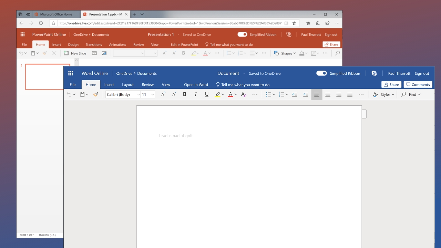Click Share button in PowerPoint
Image resolution: width=441 pixels, height=248 pixels.
click(x=331, y=44)
